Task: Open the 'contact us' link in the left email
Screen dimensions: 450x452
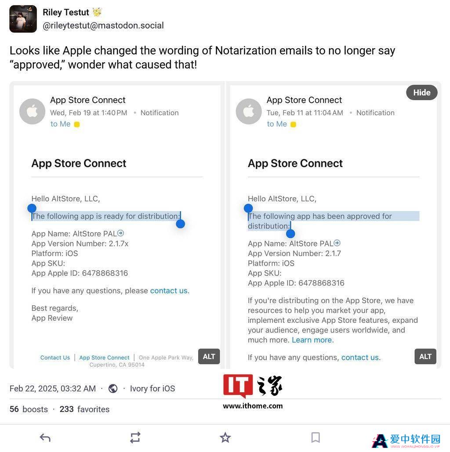Action: tap(169, 291)
